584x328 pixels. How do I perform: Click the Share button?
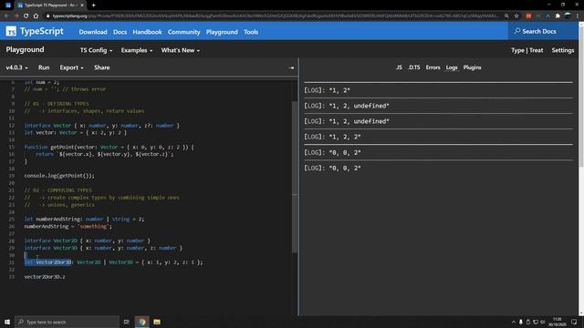pyautogui.click(x=101, y=67)
